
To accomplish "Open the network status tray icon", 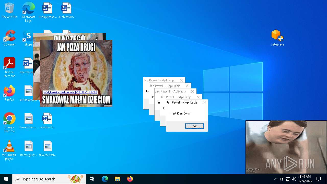I will 288,179.
